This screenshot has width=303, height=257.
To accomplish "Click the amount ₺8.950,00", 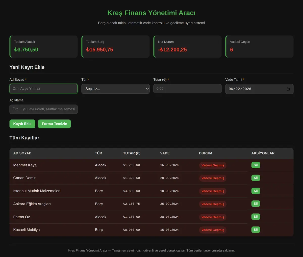I will coord(131,230).
